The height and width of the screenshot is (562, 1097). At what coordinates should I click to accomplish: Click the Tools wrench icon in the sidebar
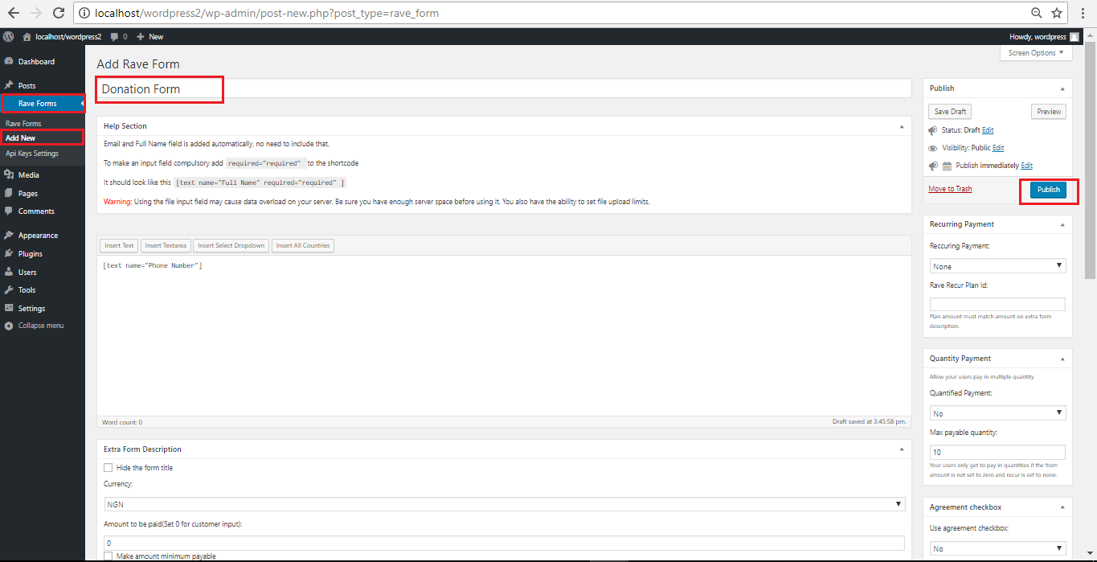9,290
